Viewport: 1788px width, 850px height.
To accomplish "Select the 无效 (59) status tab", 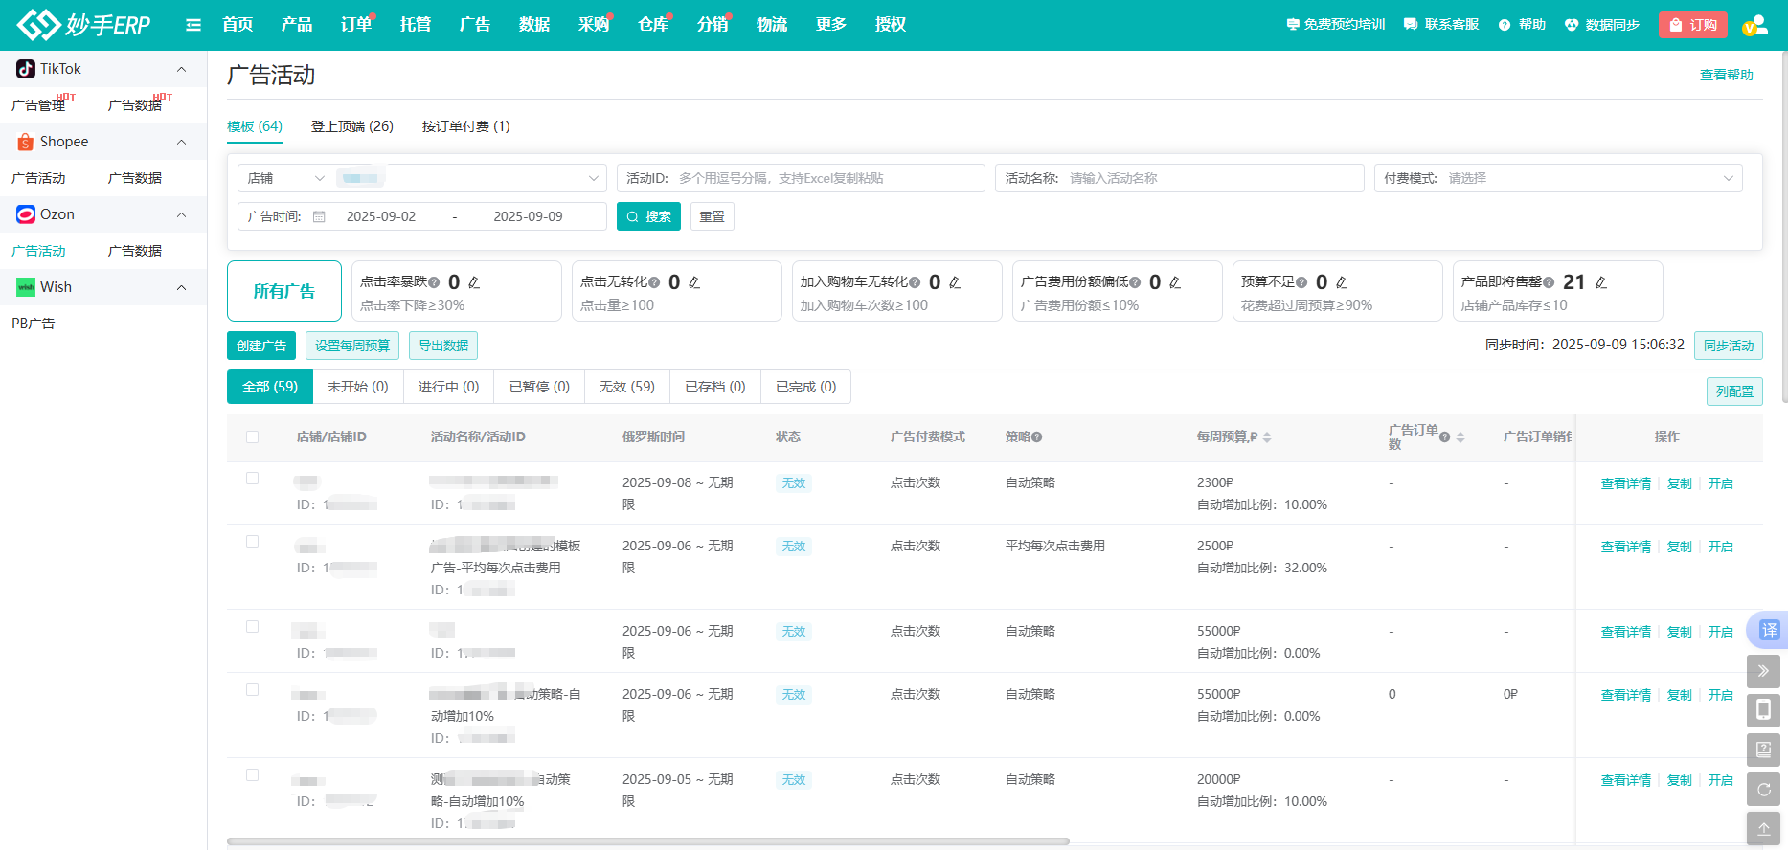I will coord(626,387).
